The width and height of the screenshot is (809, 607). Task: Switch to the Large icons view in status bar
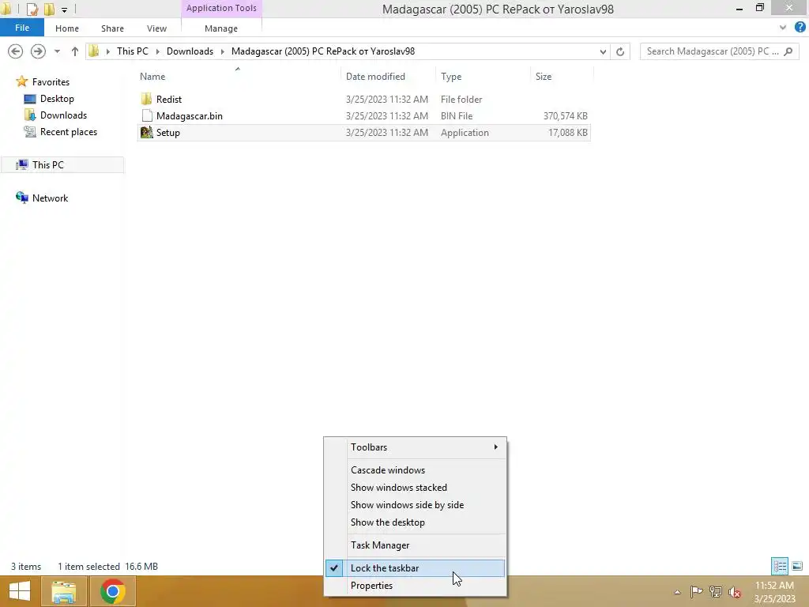[x=797, y=566]
